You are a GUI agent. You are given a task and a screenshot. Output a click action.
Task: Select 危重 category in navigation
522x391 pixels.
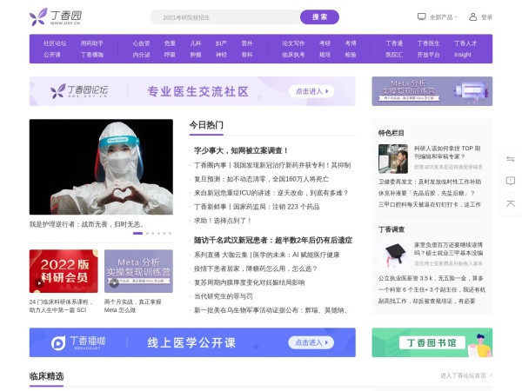click(x=170, y=43)
